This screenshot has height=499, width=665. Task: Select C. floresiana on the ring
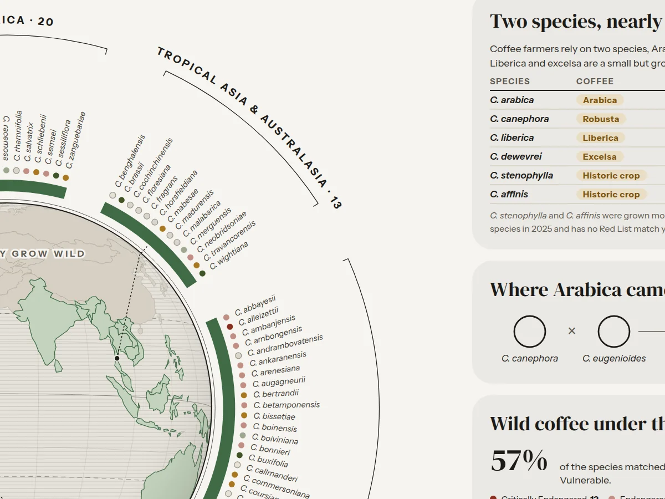point(157,184)
